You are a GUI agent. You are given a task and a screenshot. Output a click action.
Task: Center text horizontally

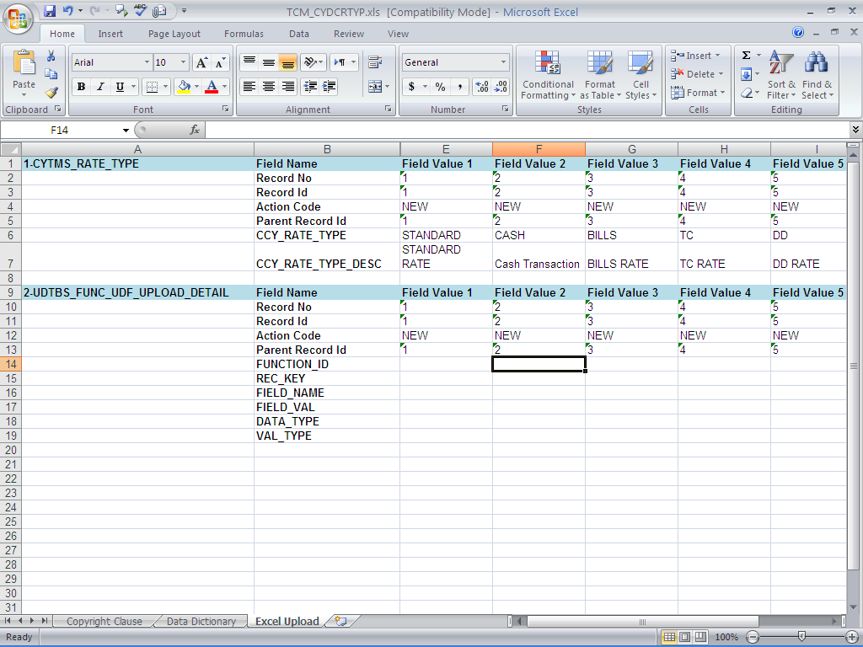click(x=269, y=87)
